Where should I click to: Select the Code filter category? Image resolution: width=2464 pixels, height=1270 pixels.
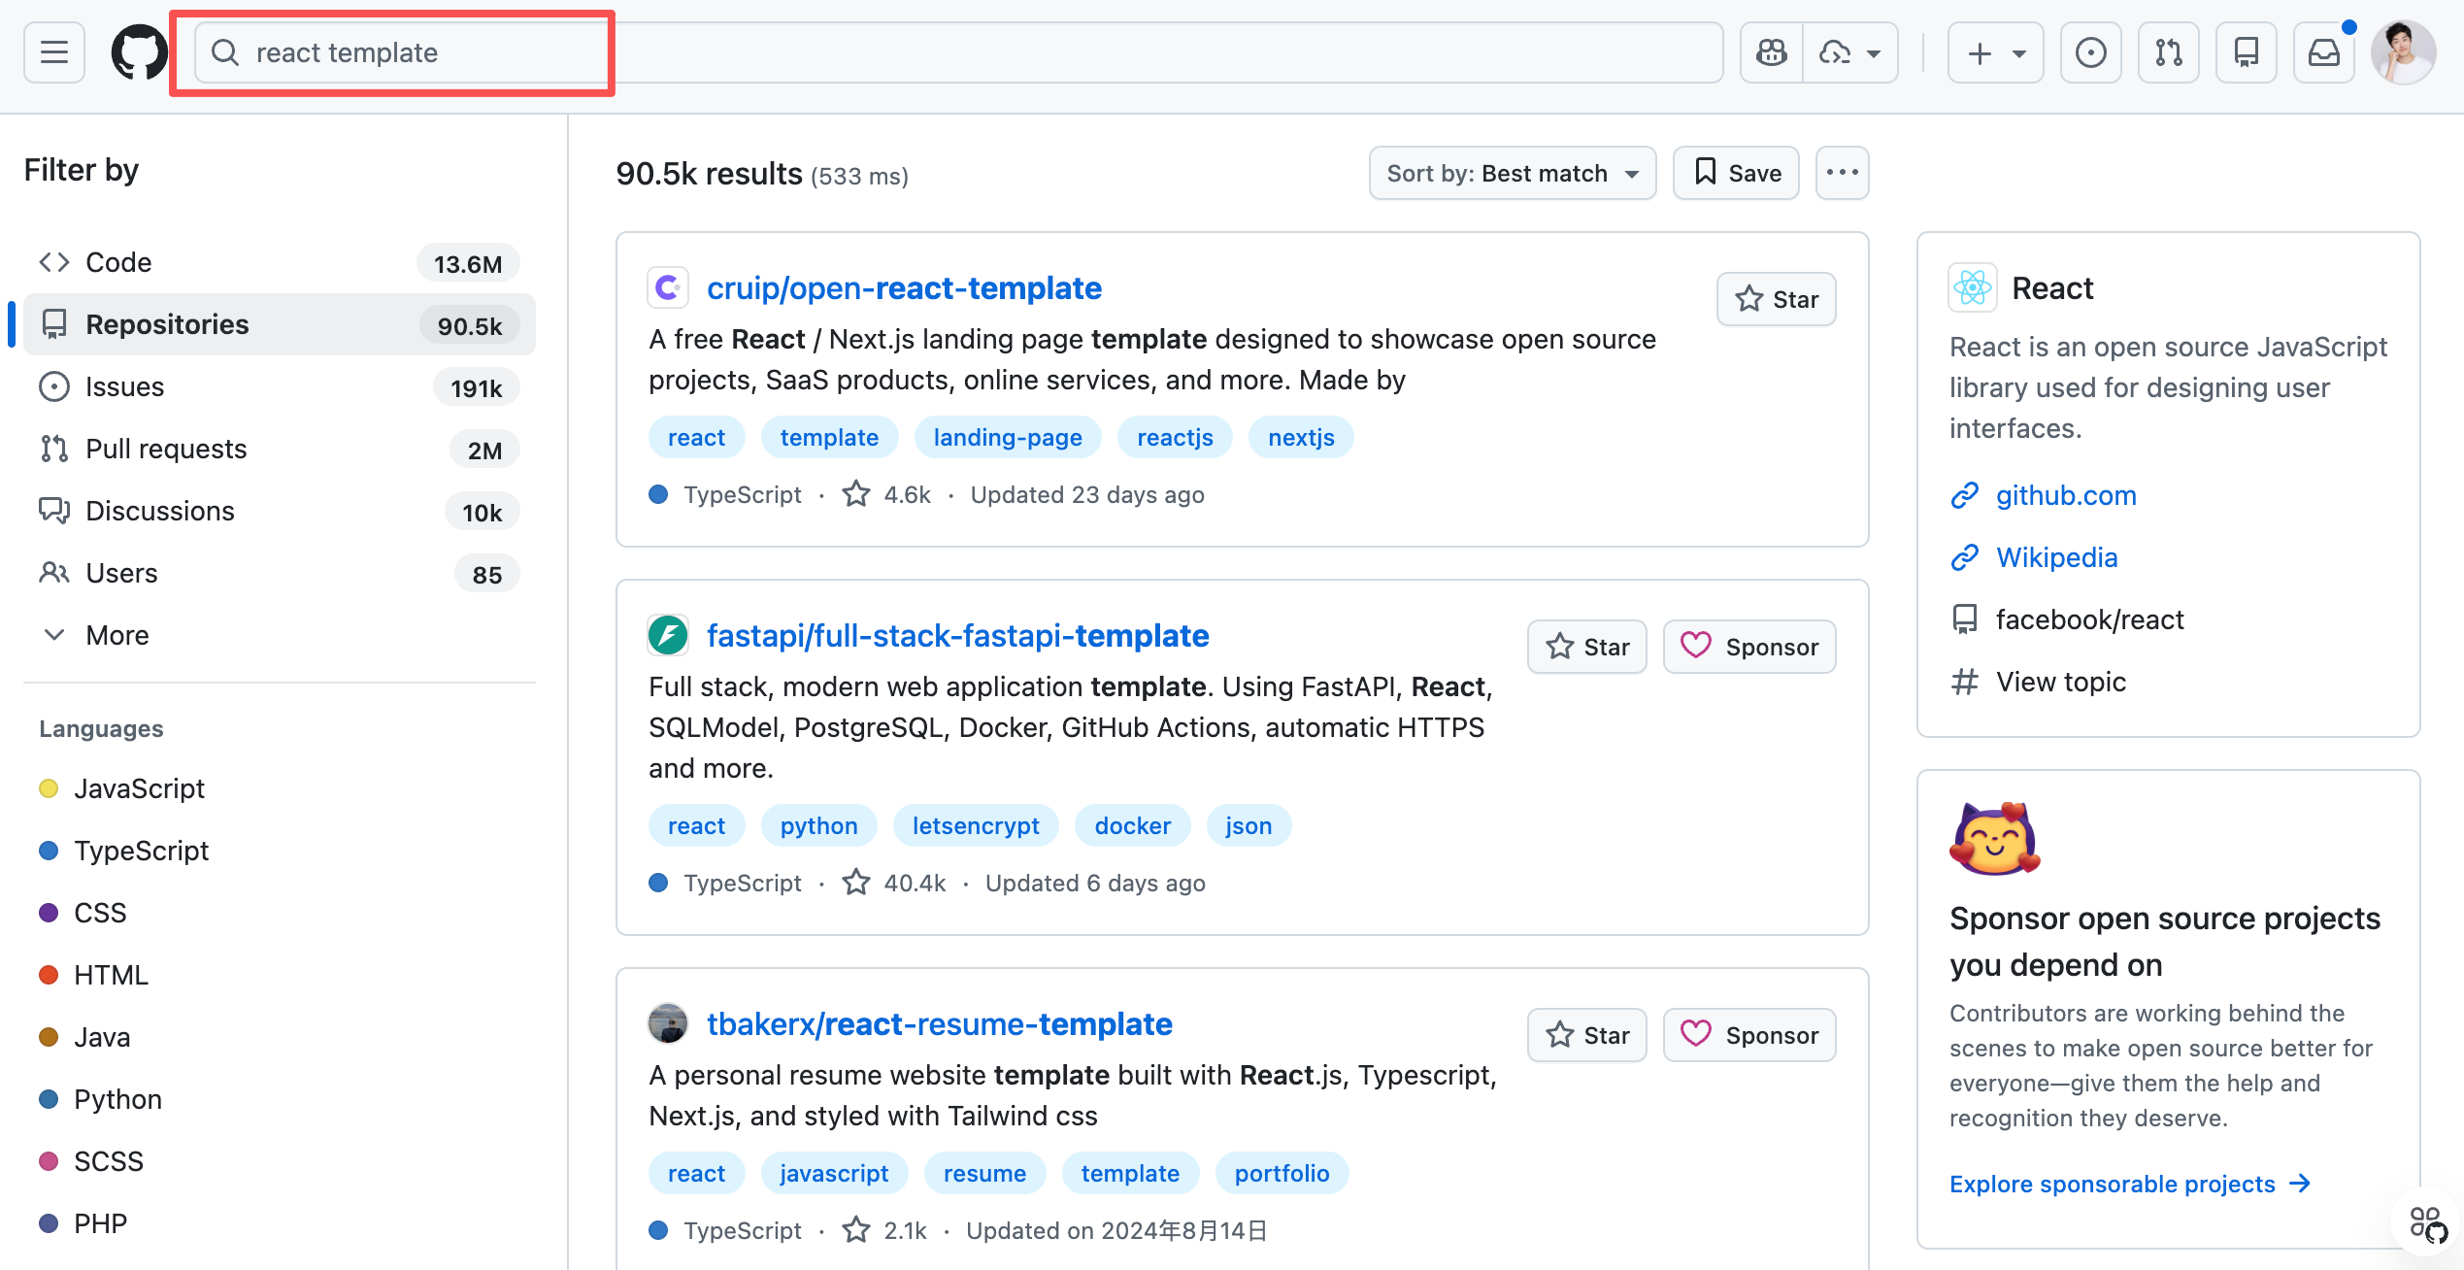click(x=118, y=262)
